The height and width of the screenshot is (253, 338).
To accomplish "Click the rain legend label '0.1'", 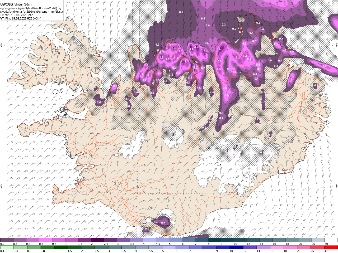I will pos(2,251).
